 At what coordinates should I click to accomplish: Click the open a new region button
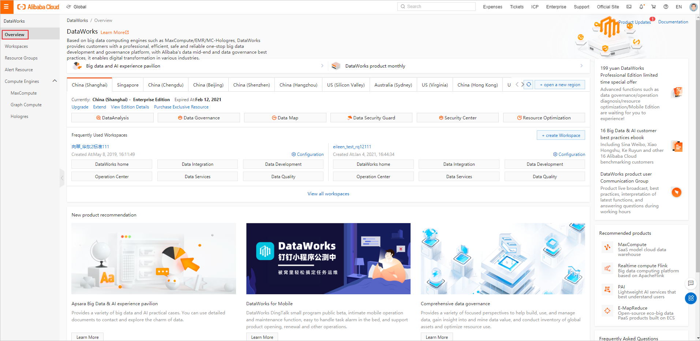560,85
